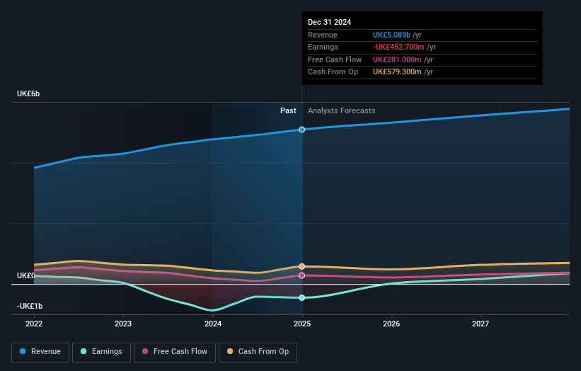Viewport: 581px width, 371px height.
Task: Click the UK£579.300m cash from op value
Action: point(397,72)
